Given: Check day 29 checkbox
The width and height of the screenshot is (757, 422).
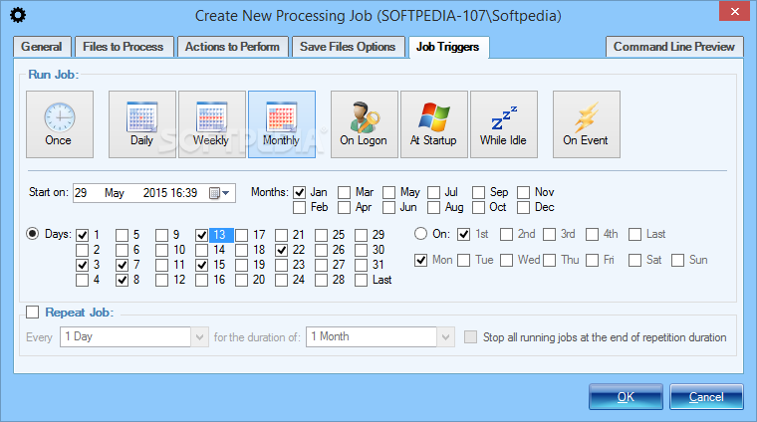Looking at the screenshot, I should 362,235.
